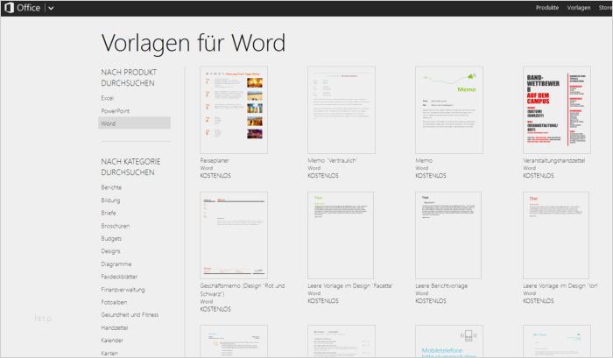The width and height of the screenshot is (613, 358).
Task: Click the Office logo icon
Action: pos(10,8)
